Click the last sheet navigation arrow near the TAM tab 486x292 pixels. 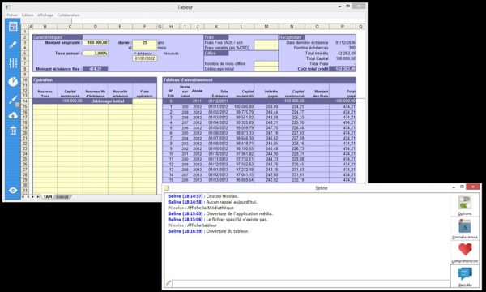38,197
